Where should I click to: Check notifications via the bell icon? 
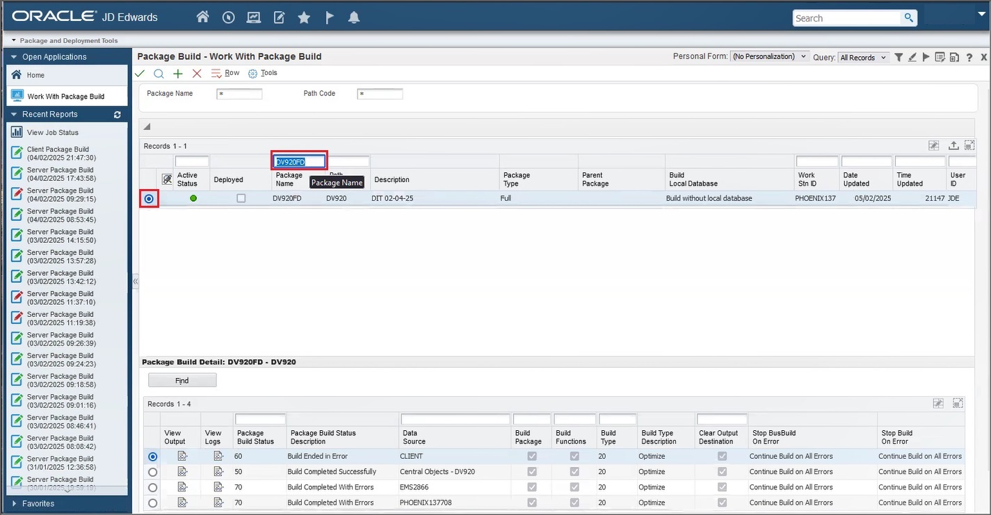354,17
